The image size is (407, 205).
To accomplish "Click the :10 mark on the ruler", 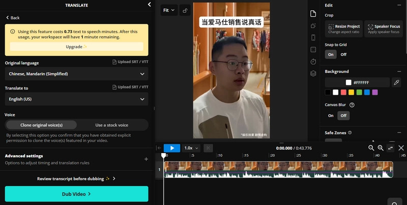I will point(220,156).
